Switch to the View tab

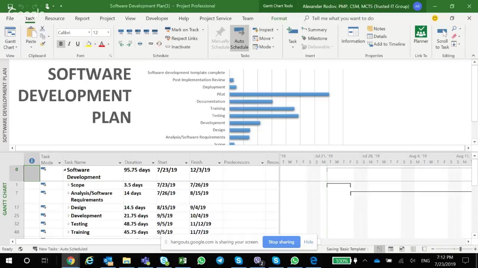click(130, 18)
